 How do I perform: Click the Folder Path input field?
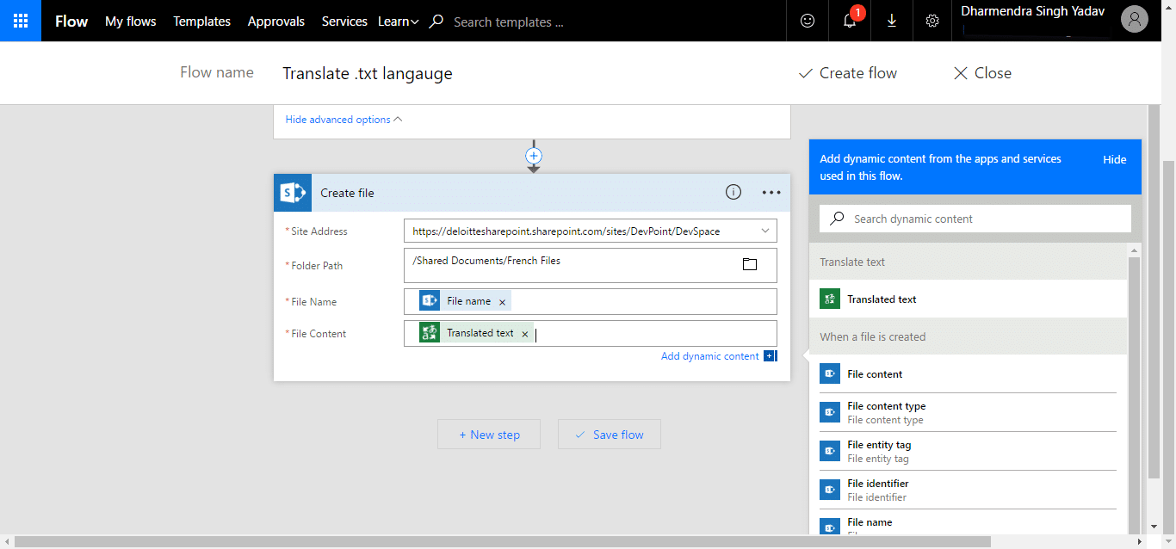pos(591,265)
